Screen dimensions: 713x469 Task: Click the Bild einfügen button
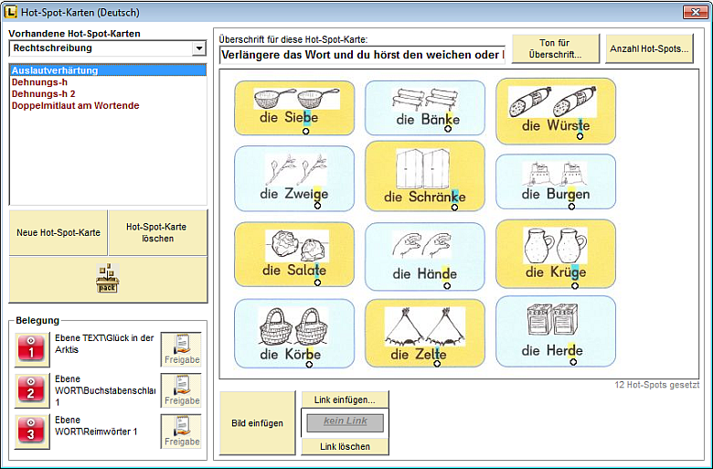click(x=257, y=423)
